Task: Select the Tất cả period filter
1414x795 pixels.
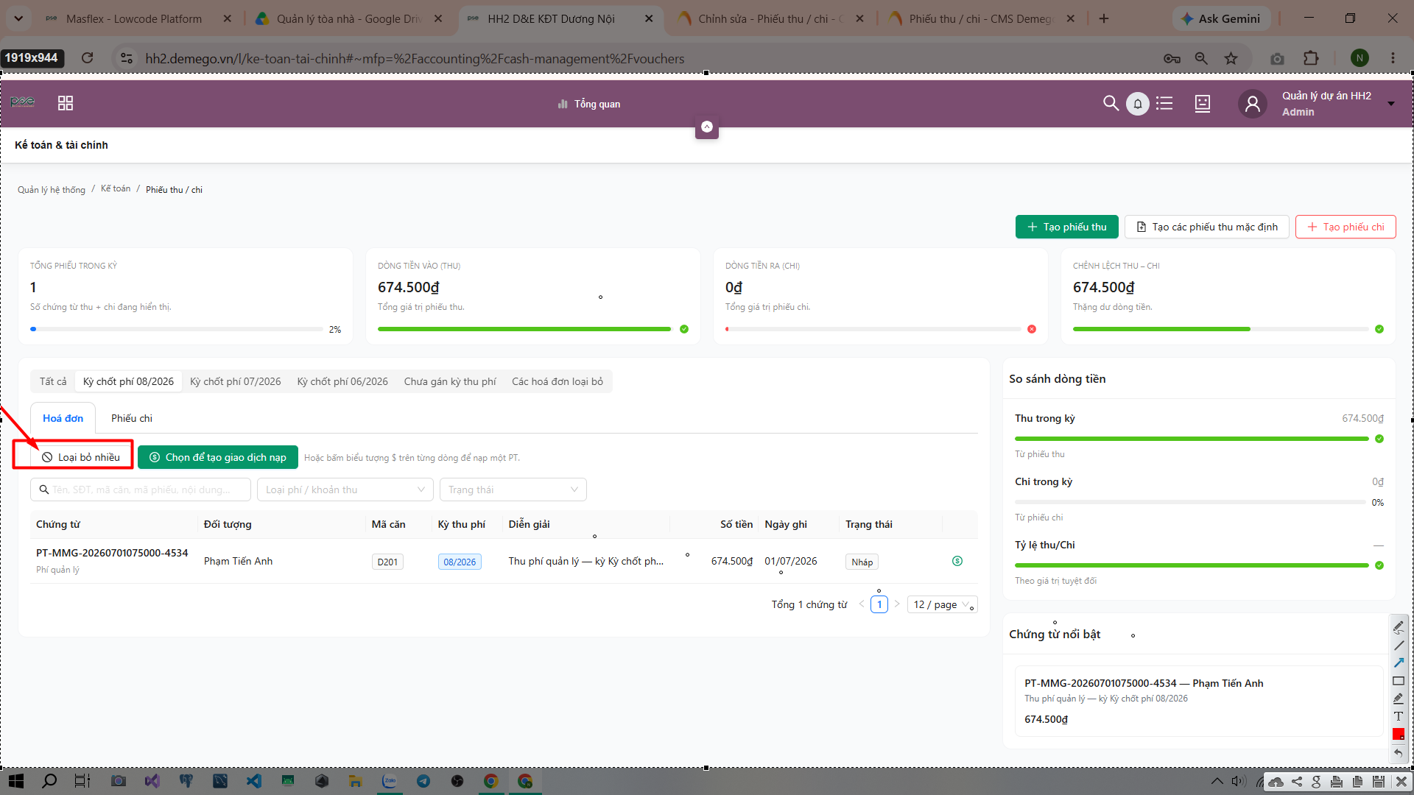Action: coord(53,381)
